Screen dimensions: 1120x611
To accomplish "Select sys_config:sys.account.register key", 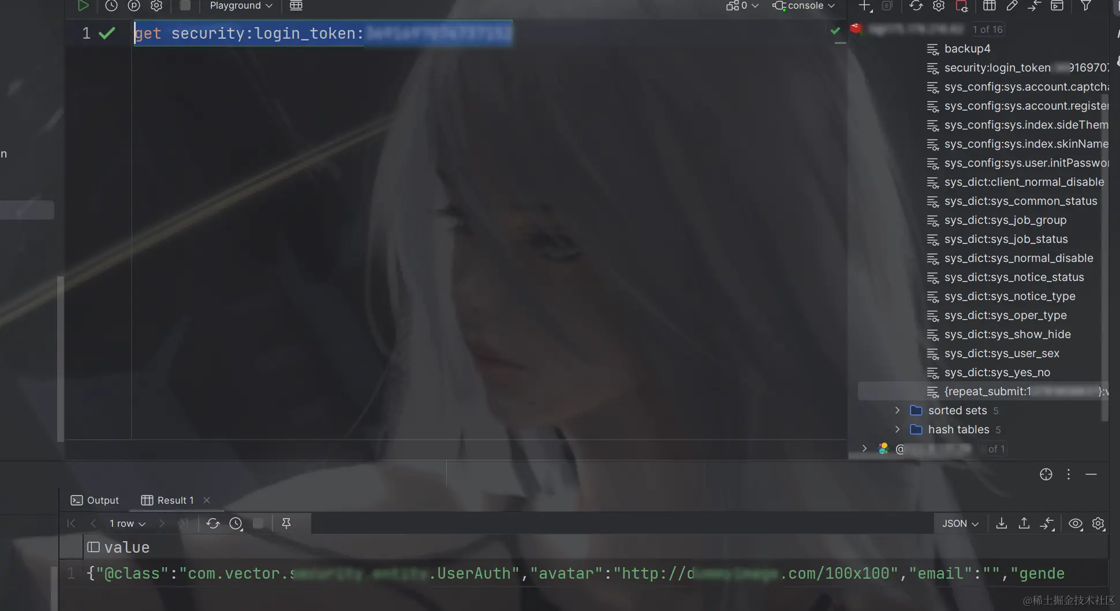I will pyautogui.click(x=1017, y=106).
